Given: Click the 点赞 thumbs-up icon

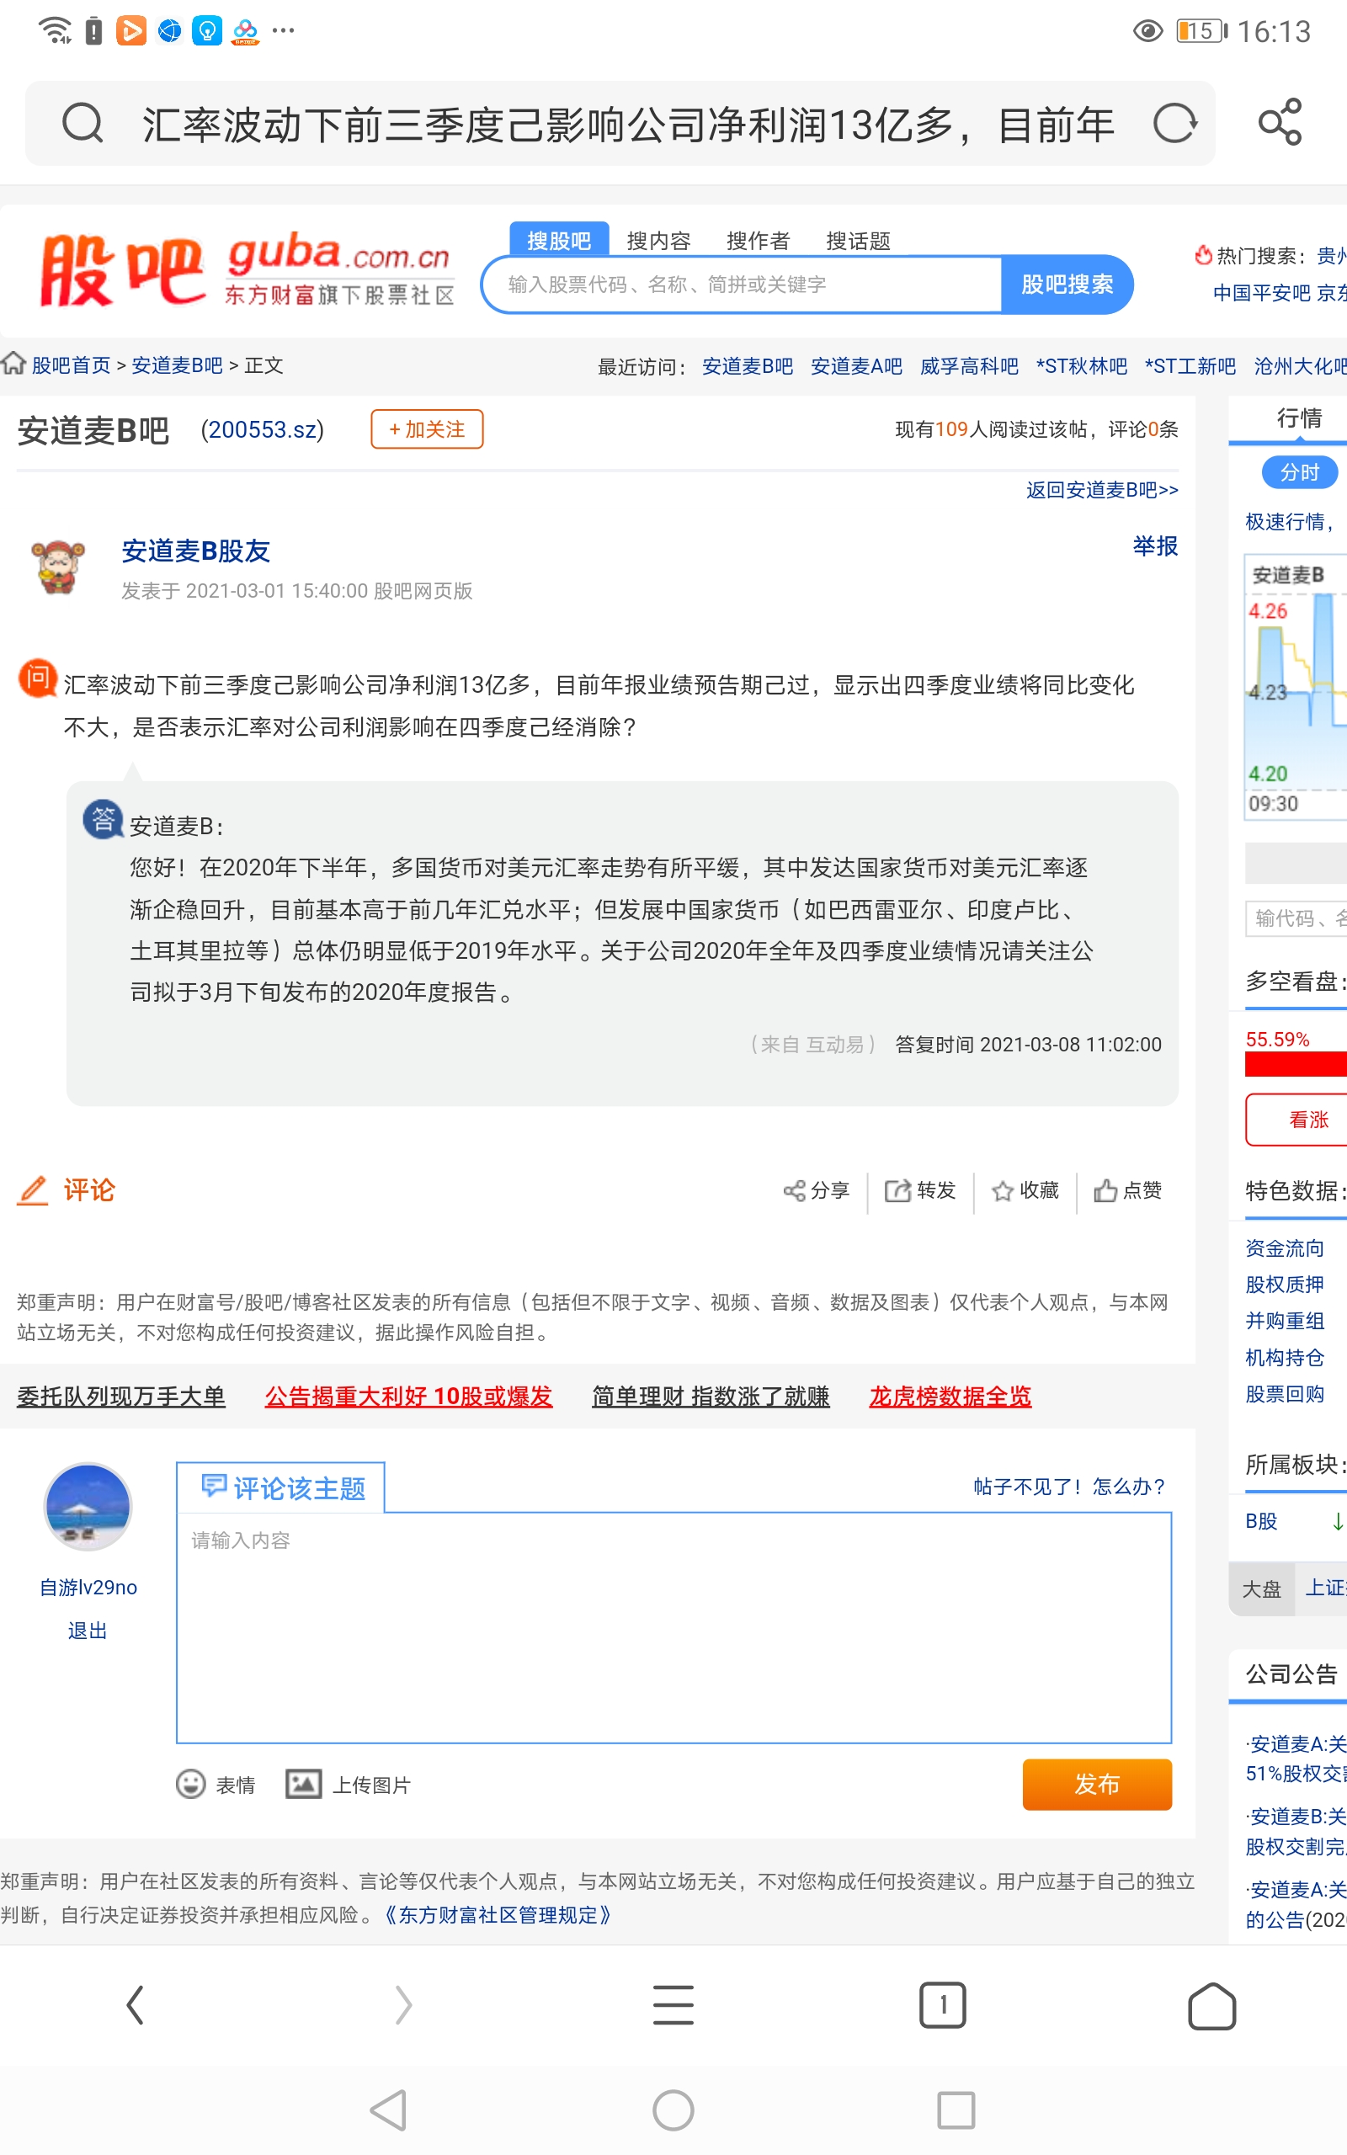Looking at the screenshot, I should pyautogui.click(x=1105, y=1190).
